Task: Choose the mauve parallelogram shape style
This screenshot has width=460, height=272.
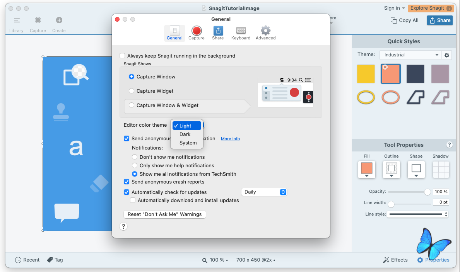Action: 440,97
